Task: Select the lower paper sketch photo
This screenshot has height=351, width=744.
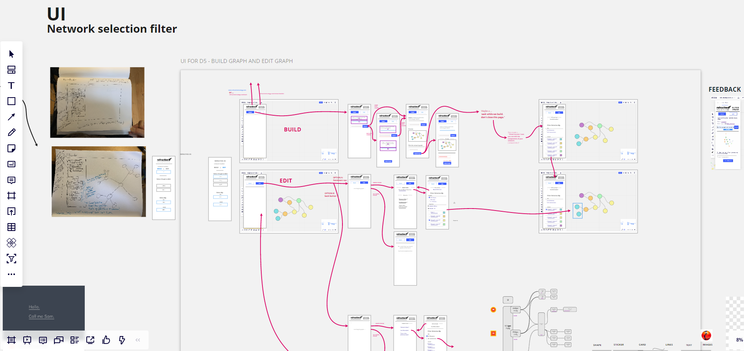Action: tap(99, 182)
